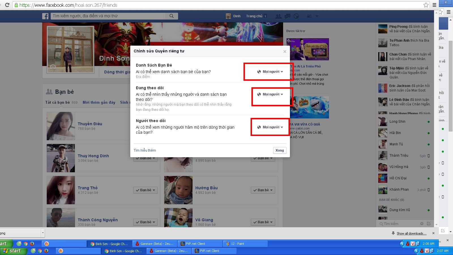Close the privacy dialog with X
Image resolution: width=453 pixels, height=255 pixels.
tap(285, 52)
